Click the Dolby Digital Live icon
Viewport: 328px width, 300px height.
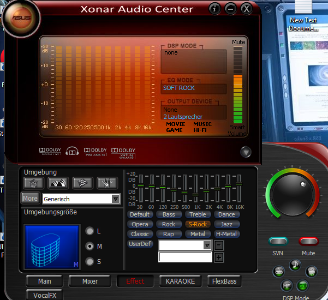click(x=50, y=151)
